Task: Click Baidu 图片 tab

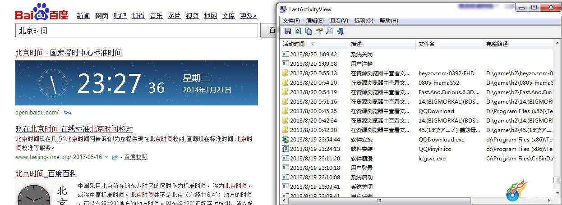Action: point(174,16)
